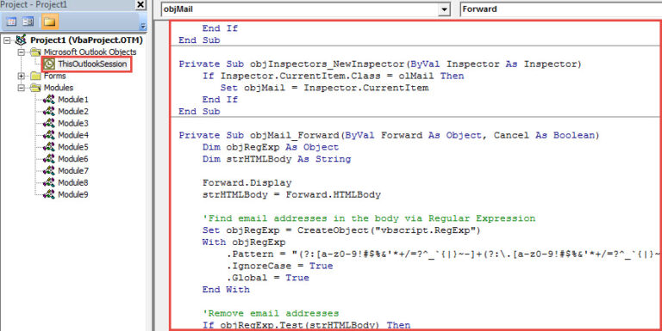This screenshot has width=662, height=331.
Task: Click the 'With objRegExp' line
Action: pos(244,242)
